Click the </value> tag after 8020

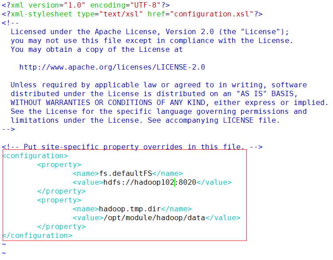point(214,182)
